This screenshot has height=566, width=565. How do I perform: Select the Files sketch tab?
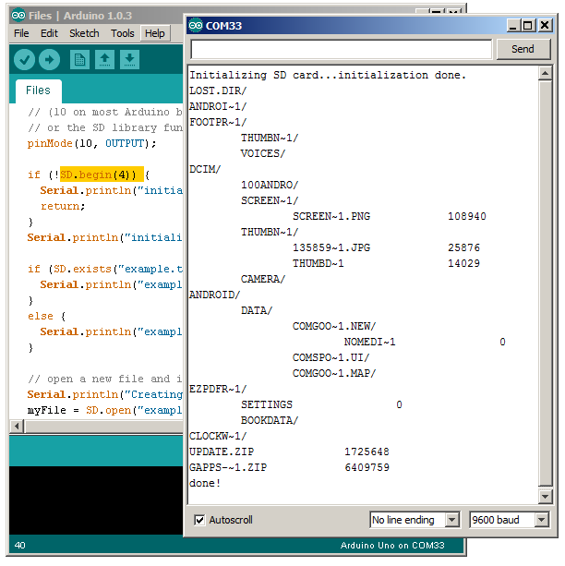(38, 90)
